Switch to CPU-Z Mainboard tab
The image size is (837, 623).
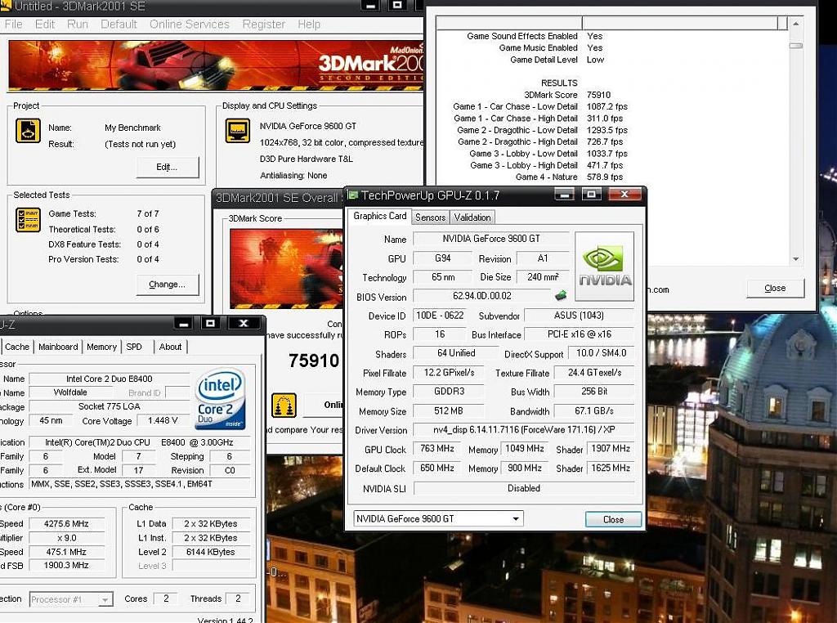click(58, 347)
